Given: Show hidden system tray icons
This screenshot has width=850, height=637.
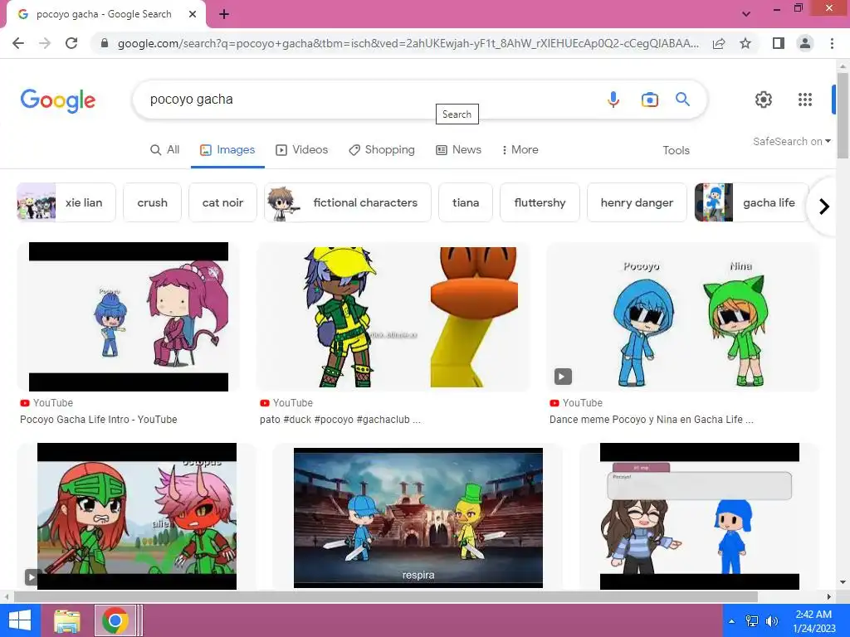Looking at the screenshot, I should (x=732, y=621).
